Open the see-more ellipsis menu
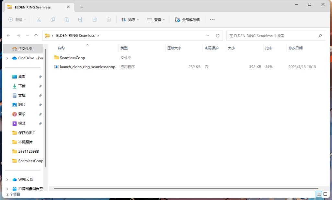The width and height of the screenshot is (332, 200). [x=212, y=19]
